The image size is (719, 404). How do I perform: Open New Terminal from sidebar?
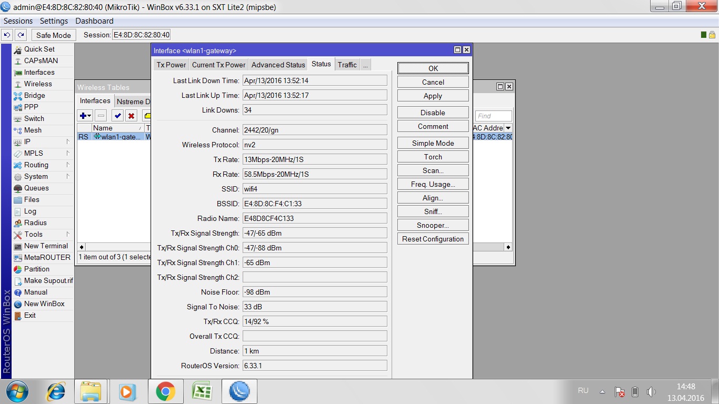pos(46,246)
